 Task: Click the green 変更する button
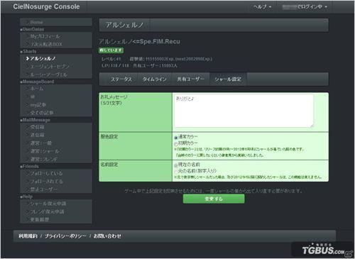pos(214,199)
